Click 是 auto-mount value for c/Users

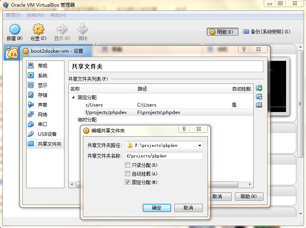pyautogui.click(x=234, y=105)
